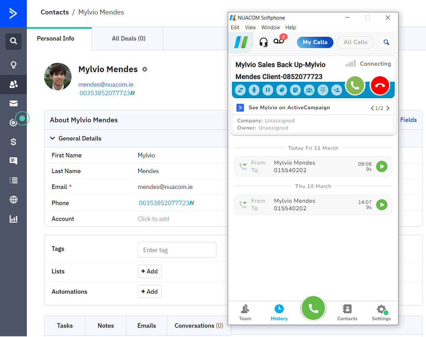Open the globe Site icon in sidebar
The image size is (426, 337).
point(13,200)
